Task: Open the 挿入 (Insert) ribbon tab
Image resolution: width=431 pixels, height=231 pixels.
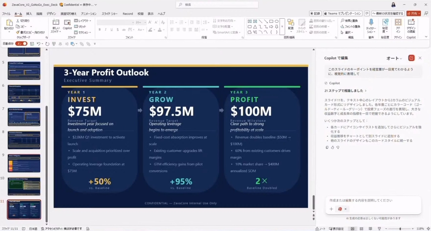Action: (x=29, y=14)
